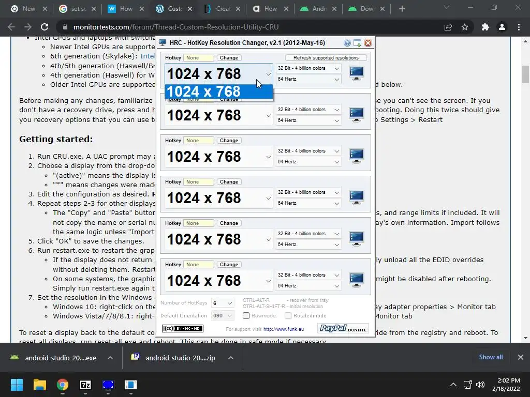Open first row's 64 Hertz dropdown

[x=308, y=79]
